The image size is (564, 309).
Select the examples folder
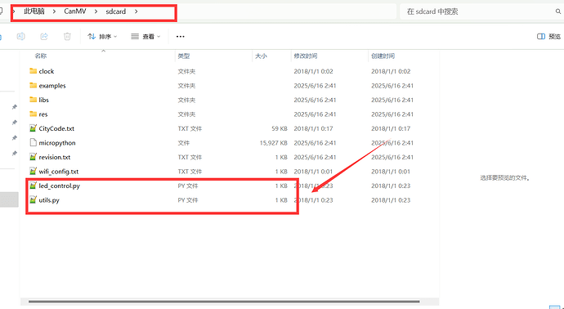[52, 85]
